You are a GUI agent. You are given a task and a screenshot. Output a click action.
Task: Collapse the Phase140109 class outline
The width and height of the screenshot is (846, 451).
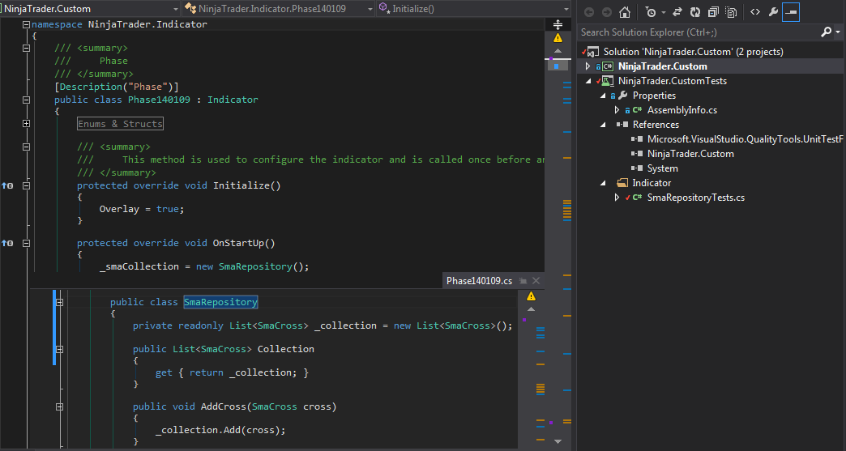pyautogui.click(x=26, y=100)
